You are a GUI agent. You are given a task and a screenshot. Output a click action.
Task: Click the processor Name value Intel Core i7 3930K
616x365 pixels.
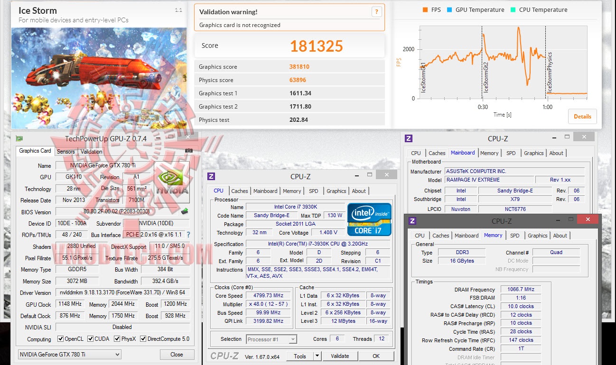point(295,207)
